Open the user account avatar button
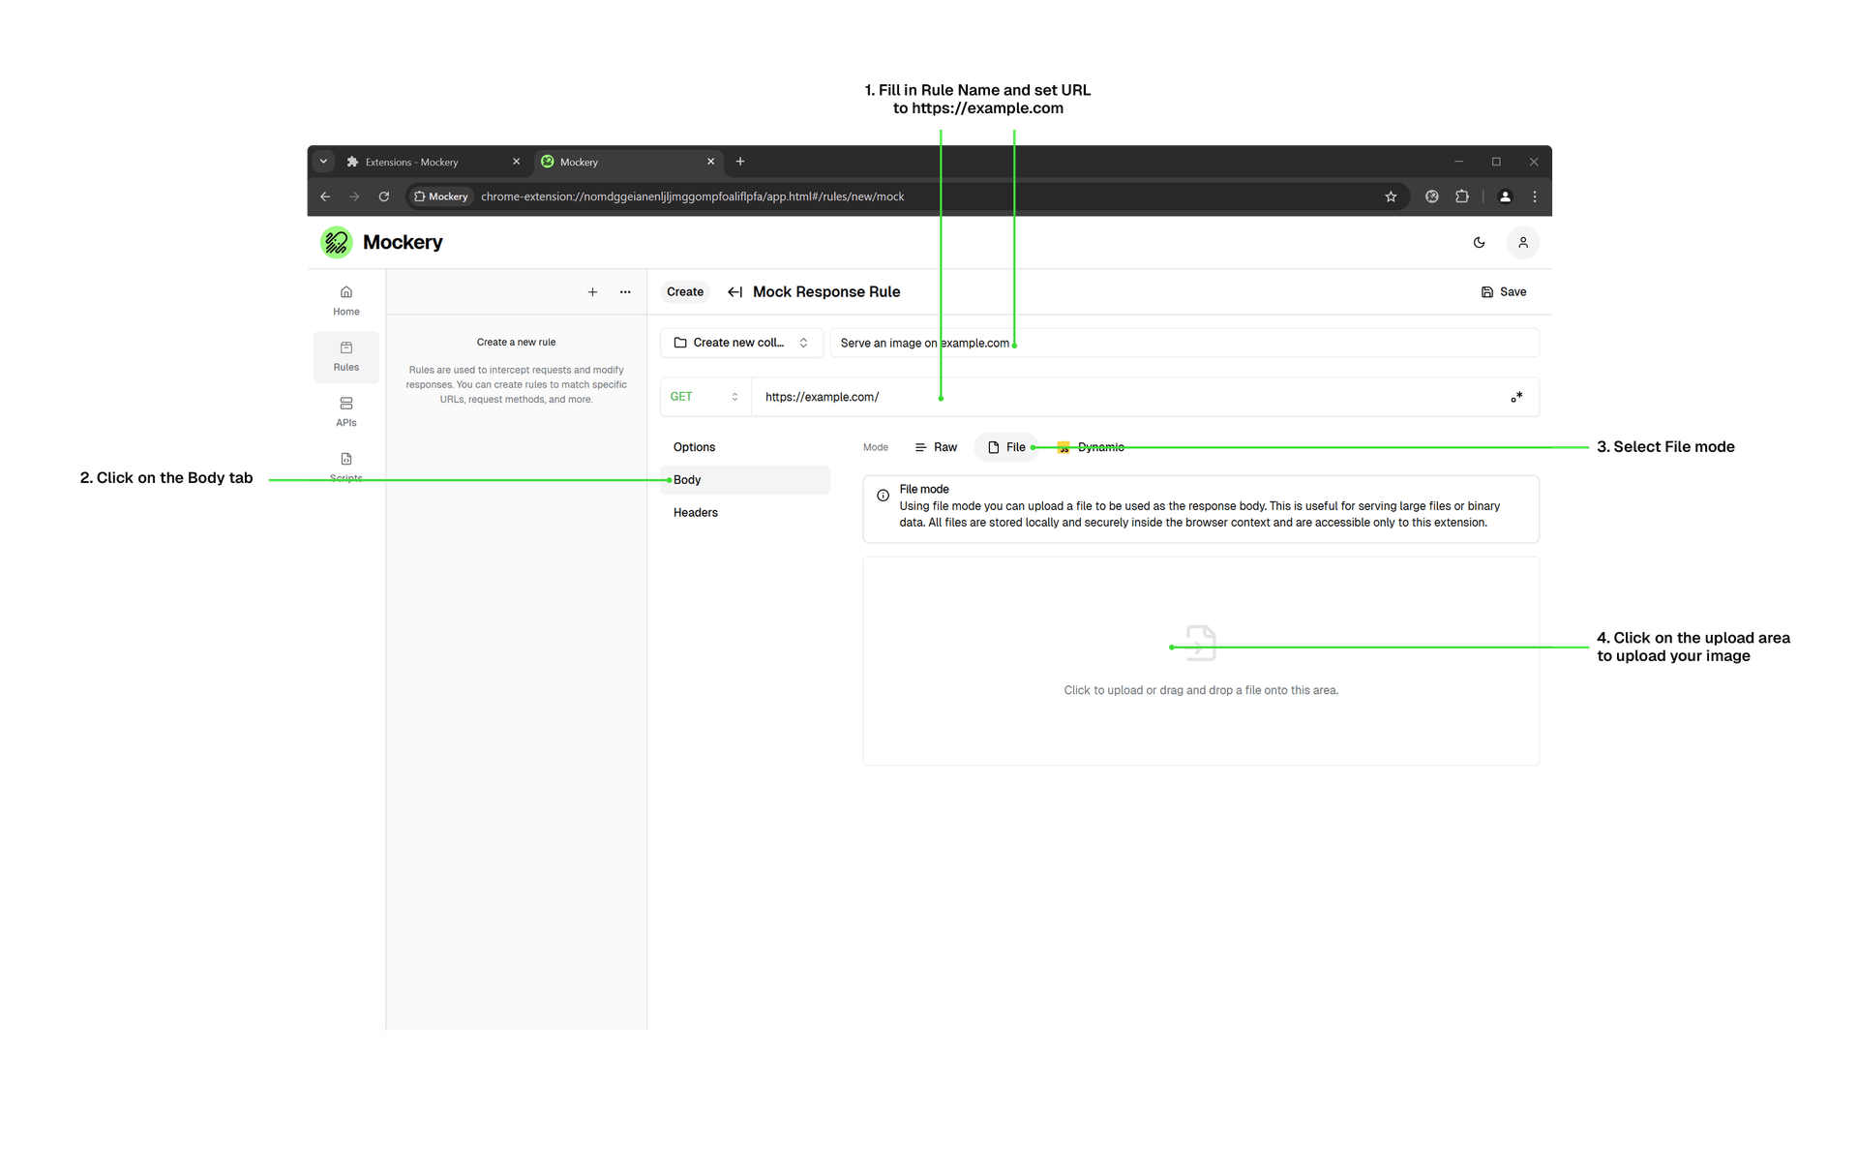Screen dimensions: 1858x1176 [x=1522, y=243]
